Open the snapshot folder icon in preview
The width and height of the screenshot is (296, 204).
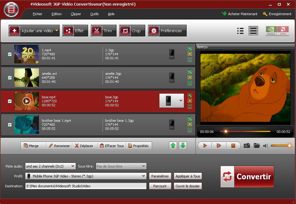256,146
